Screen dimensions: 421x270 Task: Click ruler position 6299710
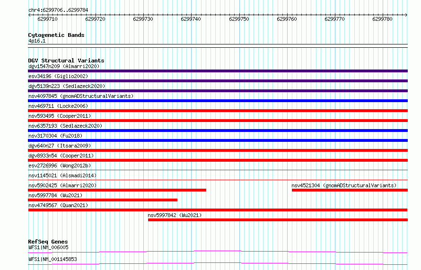click(x=47, y=19)
